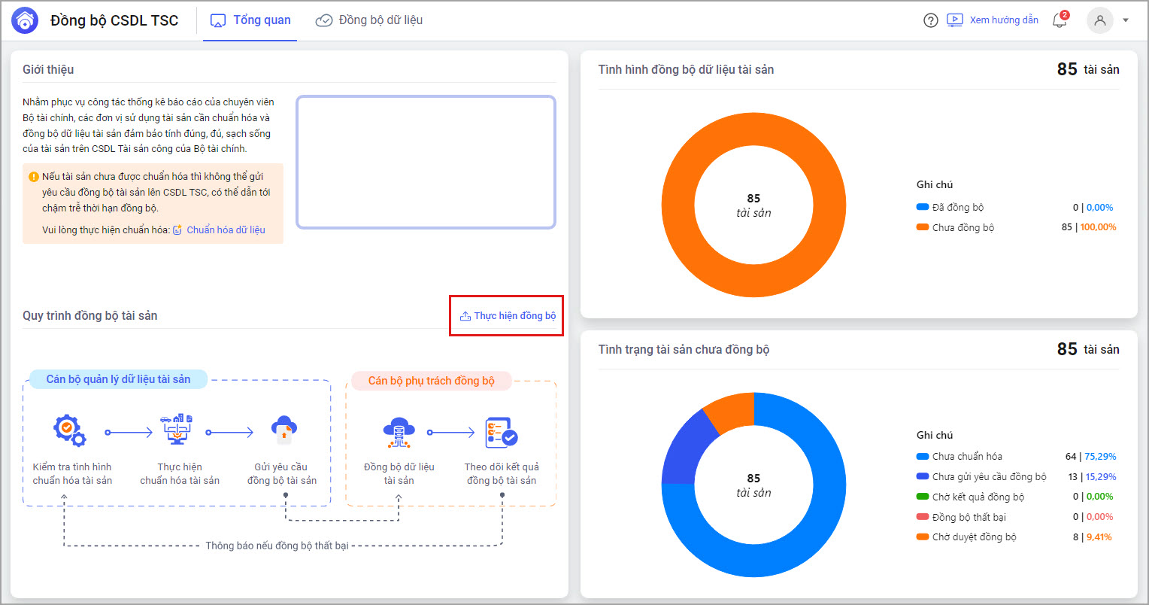This screenshot has height=605, width=1149.
Task: Click the Đã đồng bộ legend text
Action: click(x=958, y=207)
